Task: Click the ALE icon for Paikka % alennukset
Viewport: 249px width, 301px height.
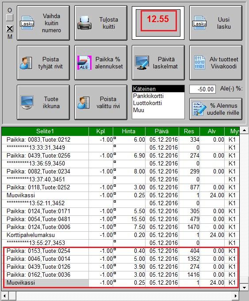Action: pos(84,63)
